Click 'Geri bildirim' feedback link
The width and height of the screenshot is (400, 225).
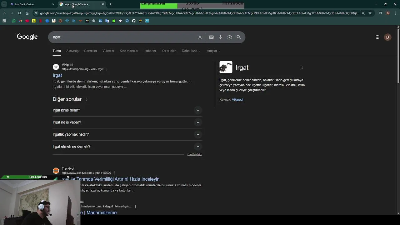(x=195, y=154)
